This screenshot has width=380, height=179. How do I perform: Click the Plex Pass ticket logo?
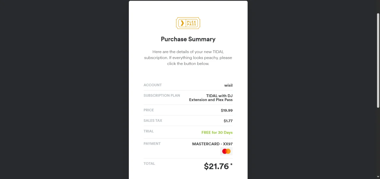point(188,23)
